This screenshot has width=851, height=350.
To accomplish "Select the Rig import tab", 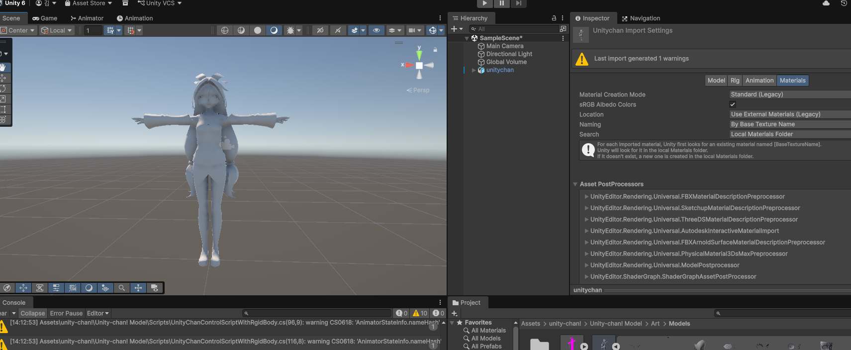I will pos(735,81).
